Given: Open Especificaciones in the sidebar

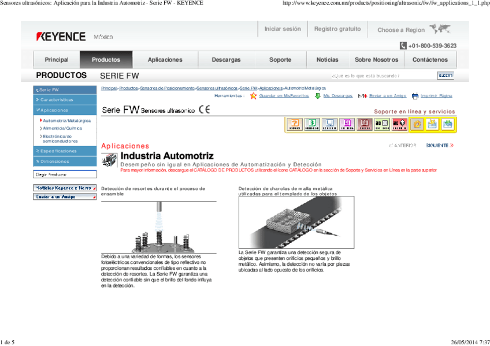Looking at the screenshot, I should (65, 151).
